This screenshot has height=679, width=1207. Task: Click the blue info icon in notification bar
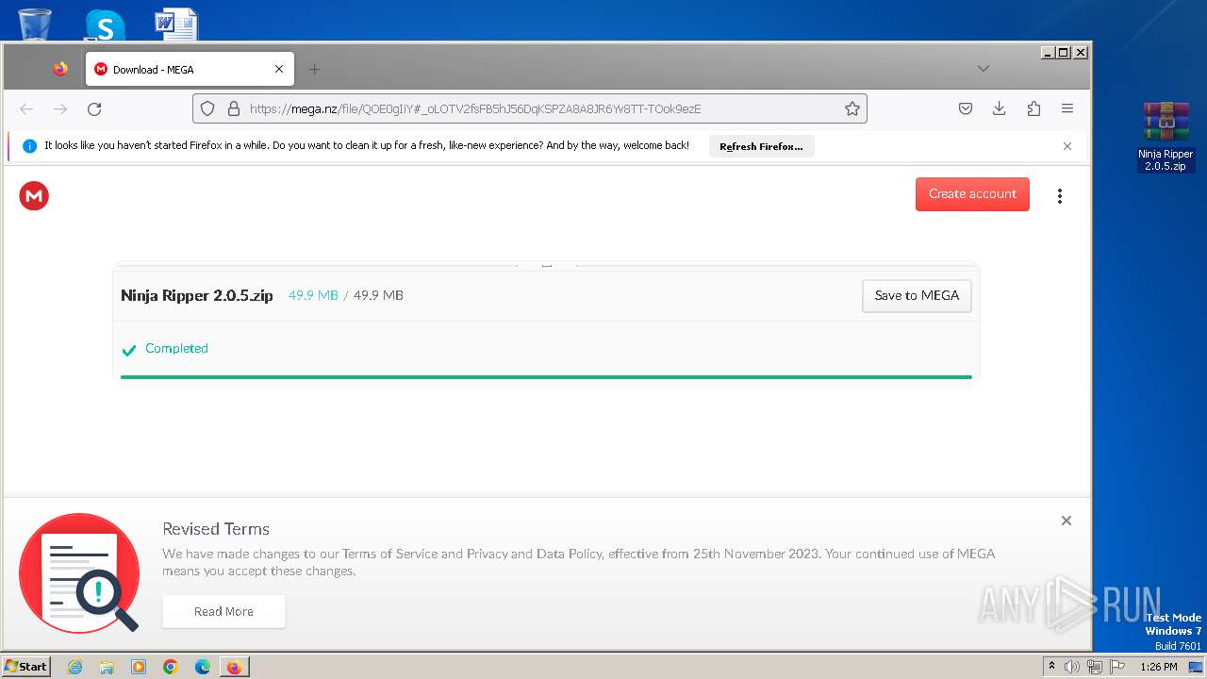29,146
